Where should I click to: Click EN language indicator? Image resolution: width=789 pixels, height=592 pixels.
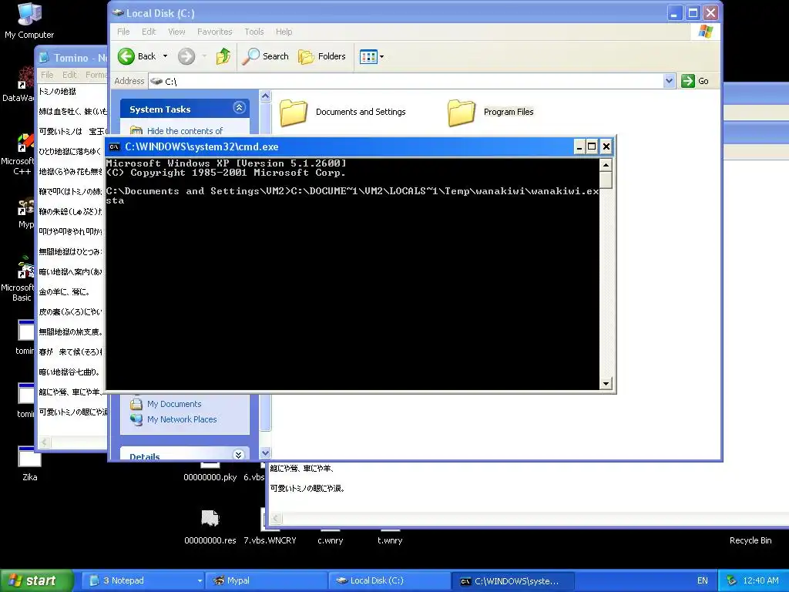point(703,581)
